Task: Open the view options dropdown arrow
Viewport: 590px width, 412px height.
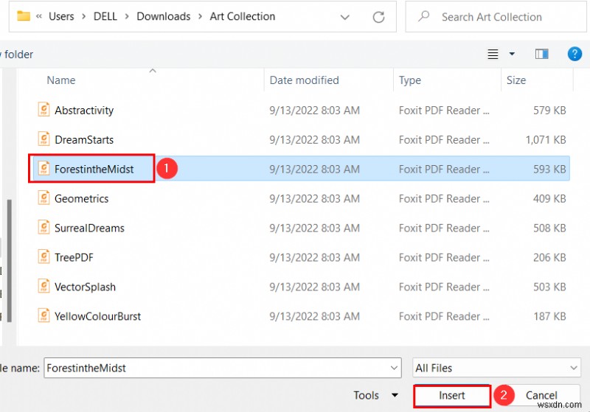Action: [512, 54]
